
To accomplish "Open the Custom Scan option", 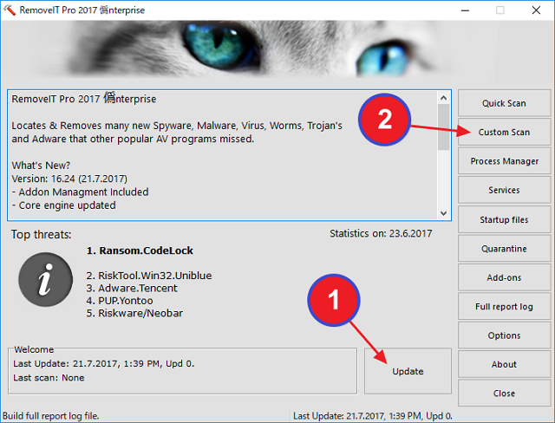I will pyautogui.click(x=504, y=133).
